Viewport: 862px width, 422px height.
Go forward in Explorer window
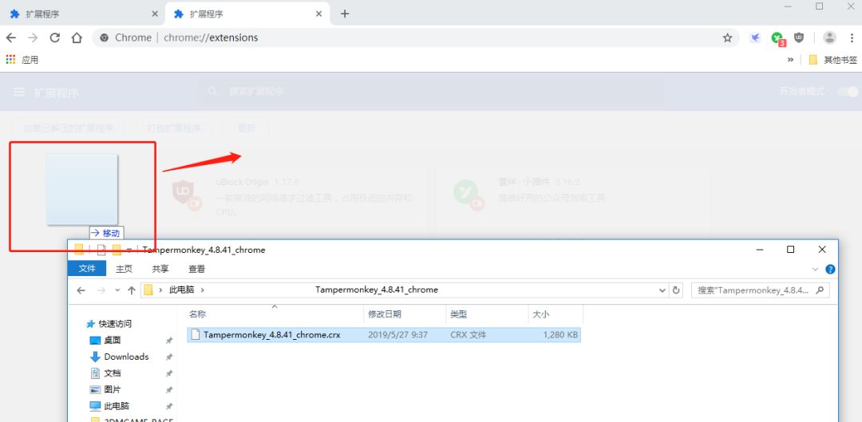coord(101,290)
